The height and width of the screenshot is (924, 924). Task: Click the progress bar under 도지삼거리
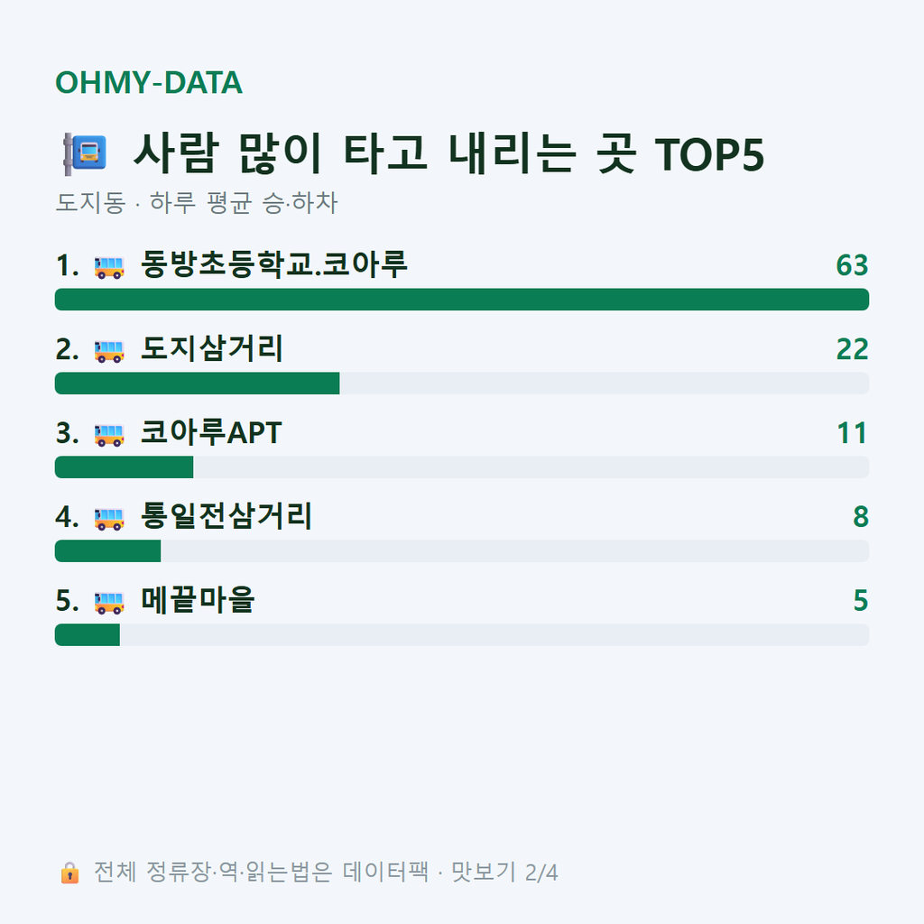[x=462, y=383]
